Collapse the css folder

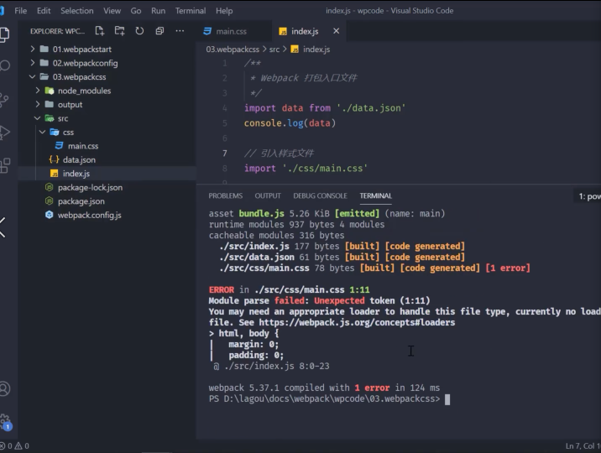[43, 132]
